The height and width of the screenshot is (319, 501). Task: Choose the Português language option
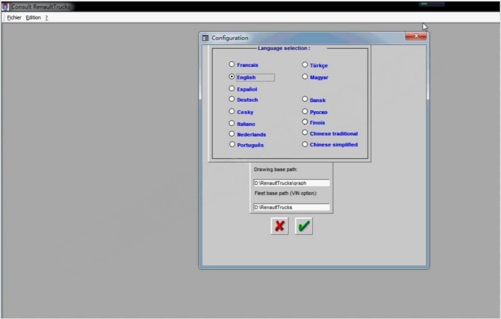tap(231, 145)
